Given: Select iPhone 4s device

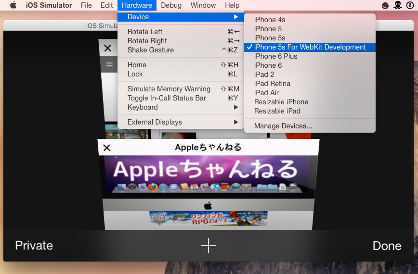Looking at the screenshot, I should pos(310,20).
